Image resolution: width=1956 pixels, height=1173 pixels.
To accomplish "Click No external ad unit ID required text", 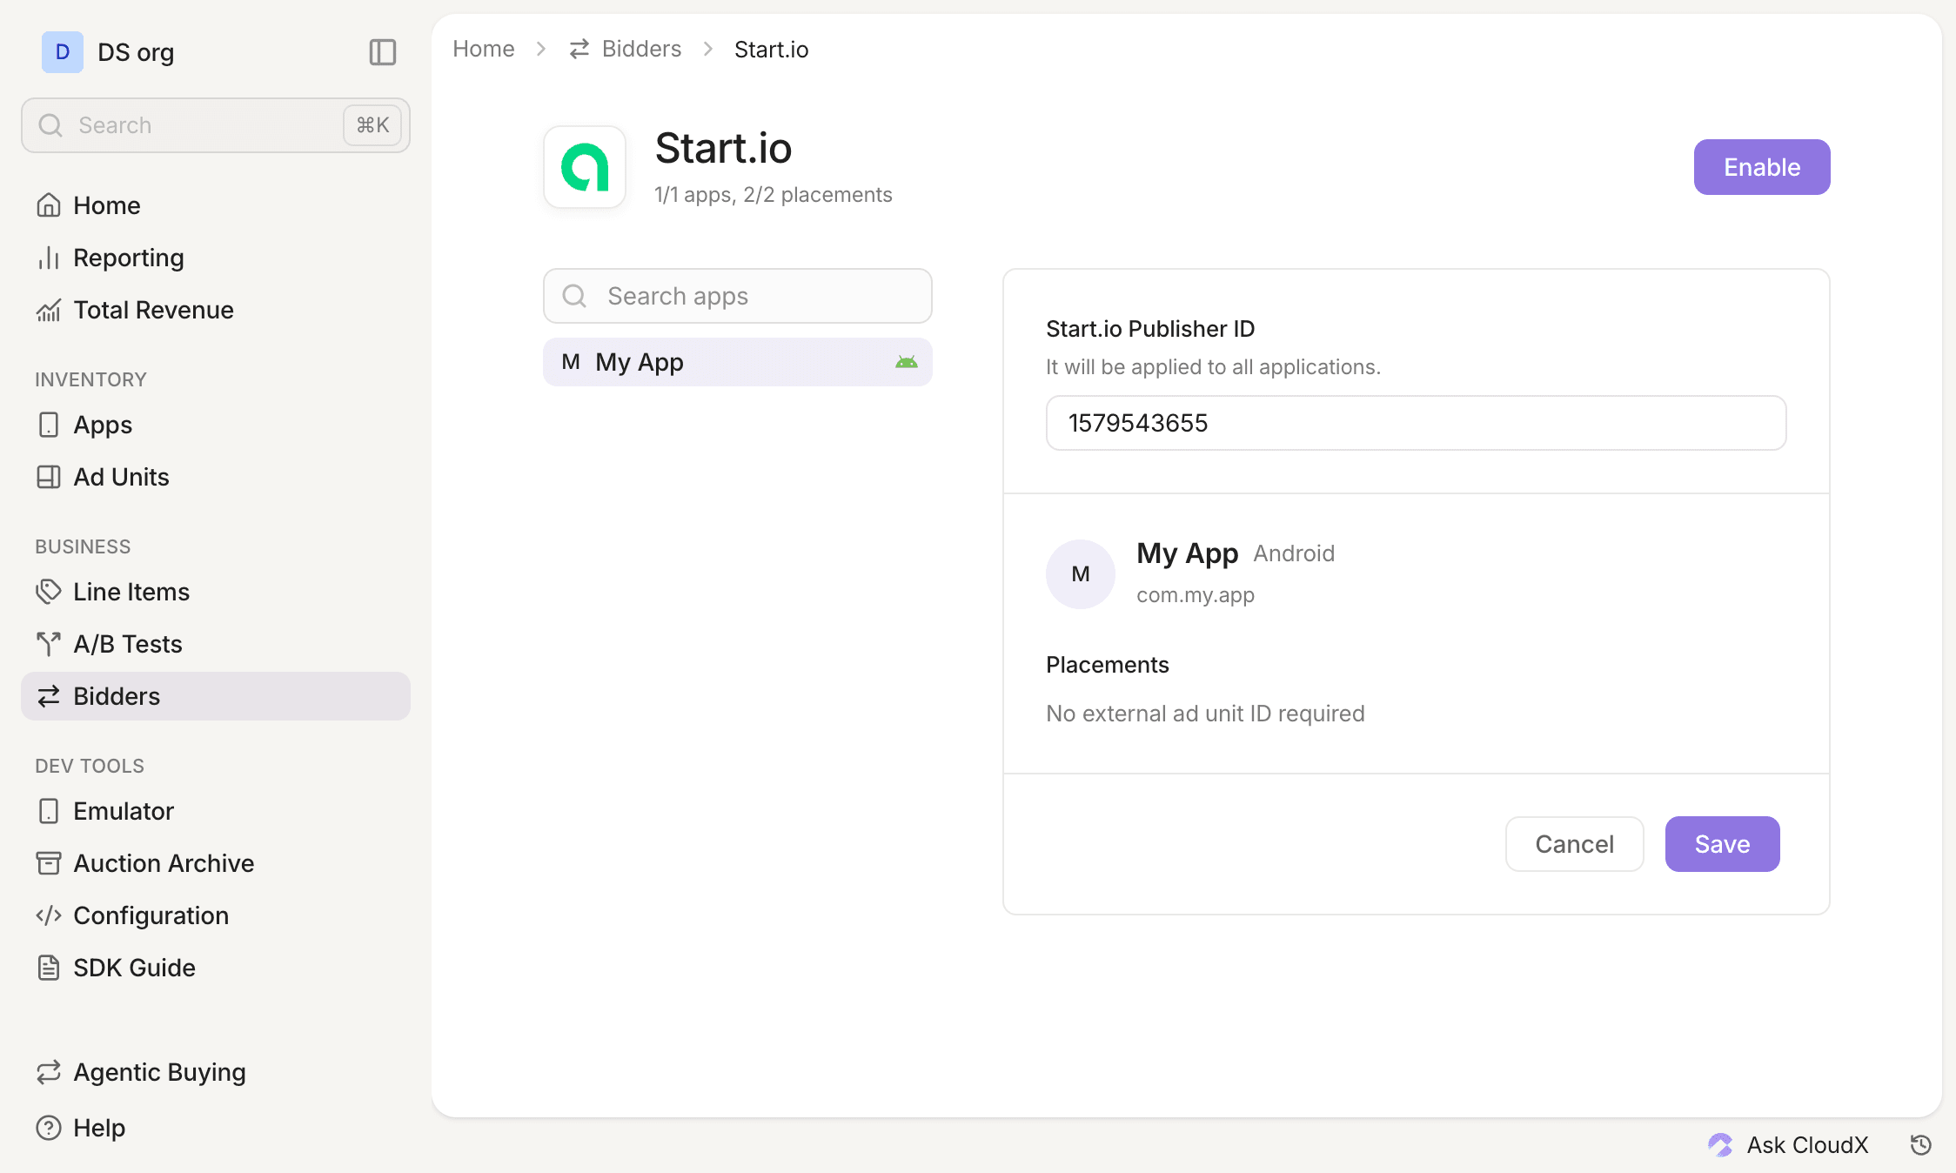I will [x=1205, y=714].
